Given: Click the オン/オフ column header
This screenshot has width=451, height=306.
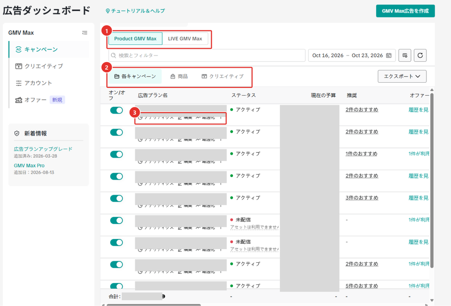Looking at the screenshot, I should 117,95.
